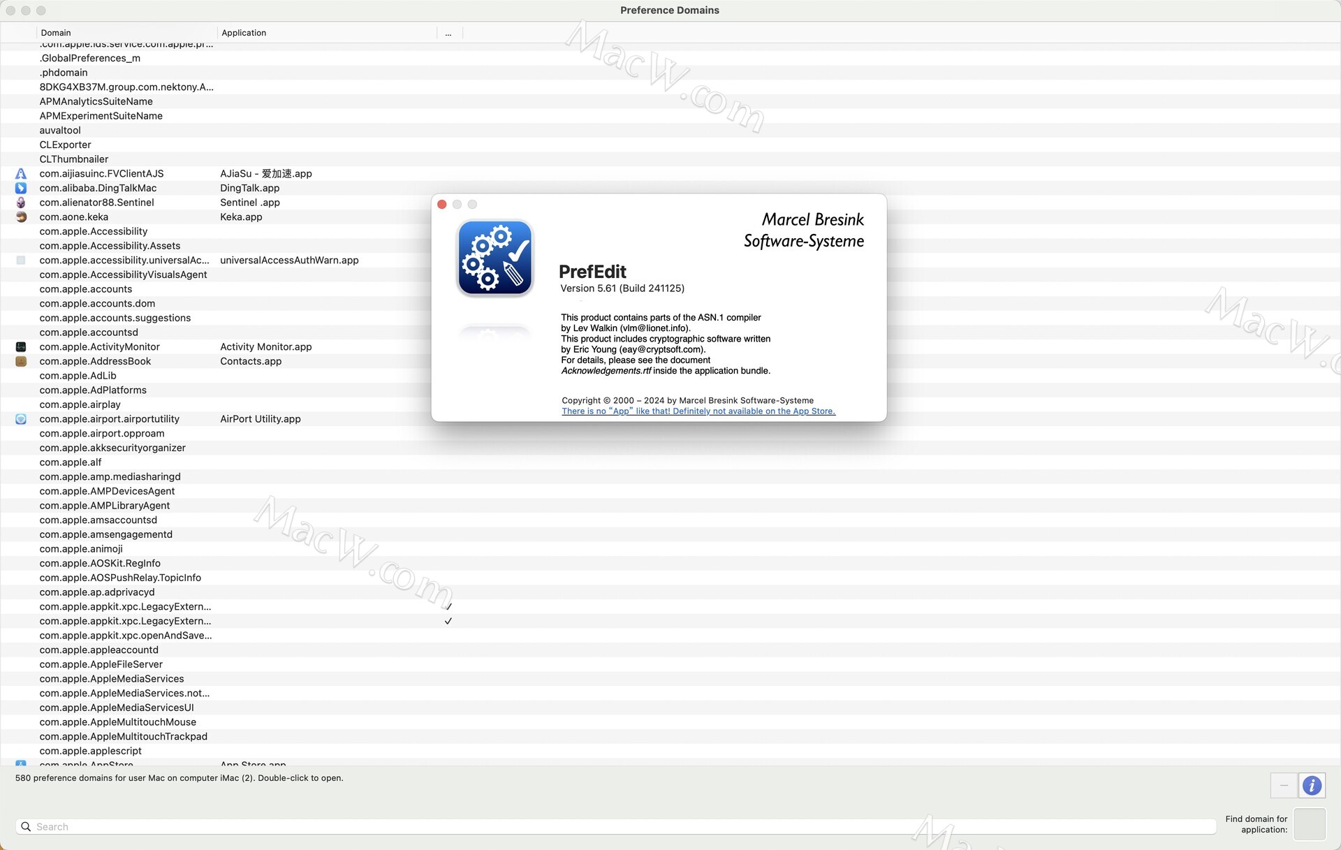
Task: Click the Activity Monitor icon in the list
Action: point(21,347)
